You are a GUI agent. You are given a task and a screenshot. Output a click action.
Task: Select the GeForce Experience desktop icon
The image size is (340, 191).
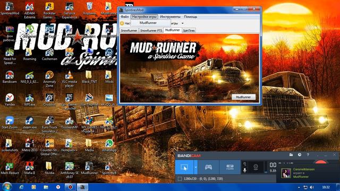(x=70, y=11)
